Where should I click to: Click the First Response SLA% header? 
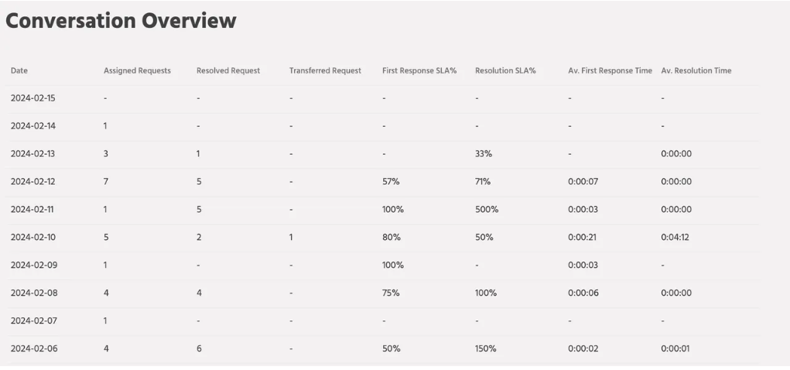[419, 70]
